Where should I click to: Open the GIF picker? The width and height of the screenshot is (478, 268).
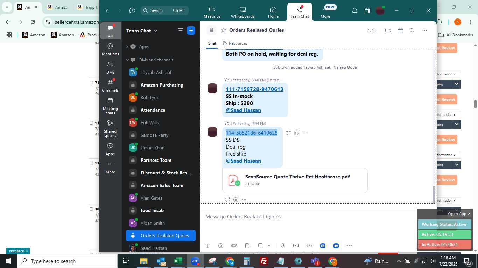pyautogui.click(x=234, y=246)
